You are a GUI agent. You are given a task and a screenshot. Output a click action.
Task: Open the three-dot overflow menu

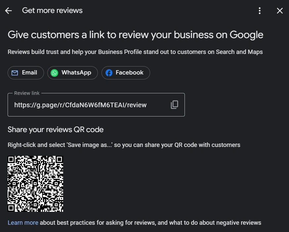tap(260, 11)
